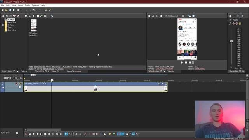Toggle Downmix Output in Master Bus
The width and height of the screenshot is (249, 140).
(x=234, y=16)
